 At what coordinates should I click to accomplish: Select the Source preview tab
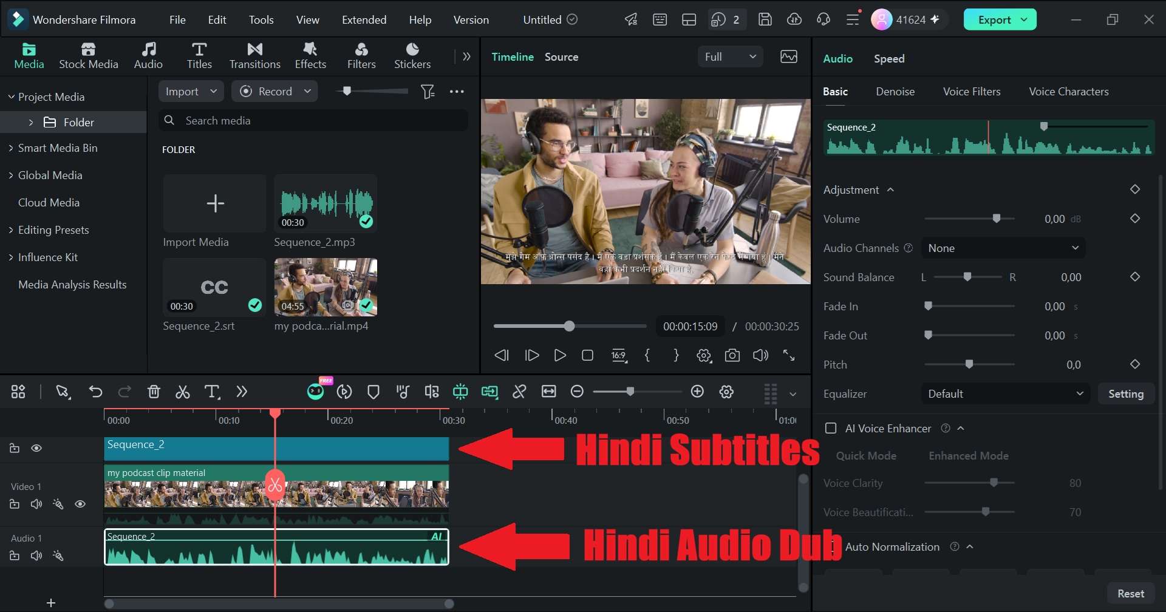pyautogui.click(x=561, y=56)
